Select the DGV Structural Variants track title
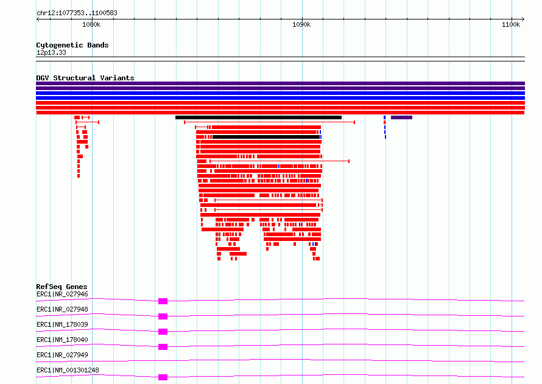542x384 pixels. (x=85, y=78)
